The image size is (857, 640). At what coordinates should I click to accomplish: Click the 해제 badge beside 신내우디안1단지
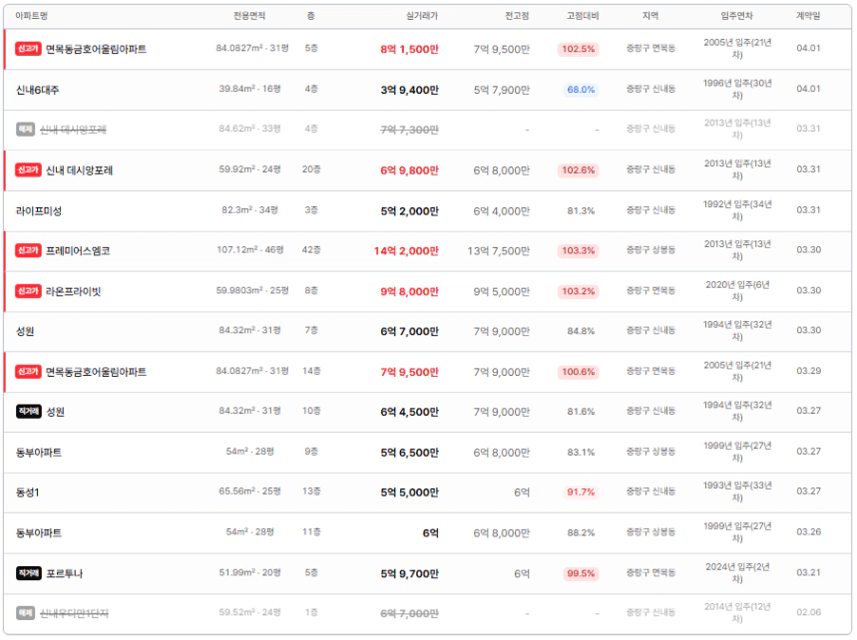click(25, 613)
